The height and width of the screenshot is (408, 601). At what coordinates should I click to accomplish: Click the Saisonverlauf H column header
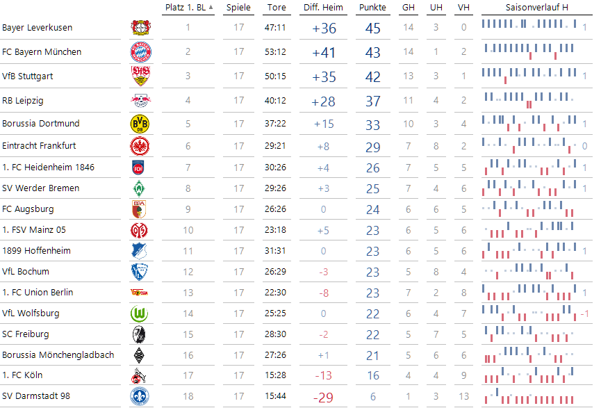click(536, 7)
